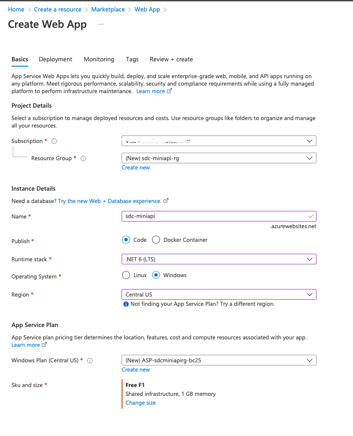Screen dimensions: 353x436
Task: Click Create new under Resource Group
Action: (135, 167)
